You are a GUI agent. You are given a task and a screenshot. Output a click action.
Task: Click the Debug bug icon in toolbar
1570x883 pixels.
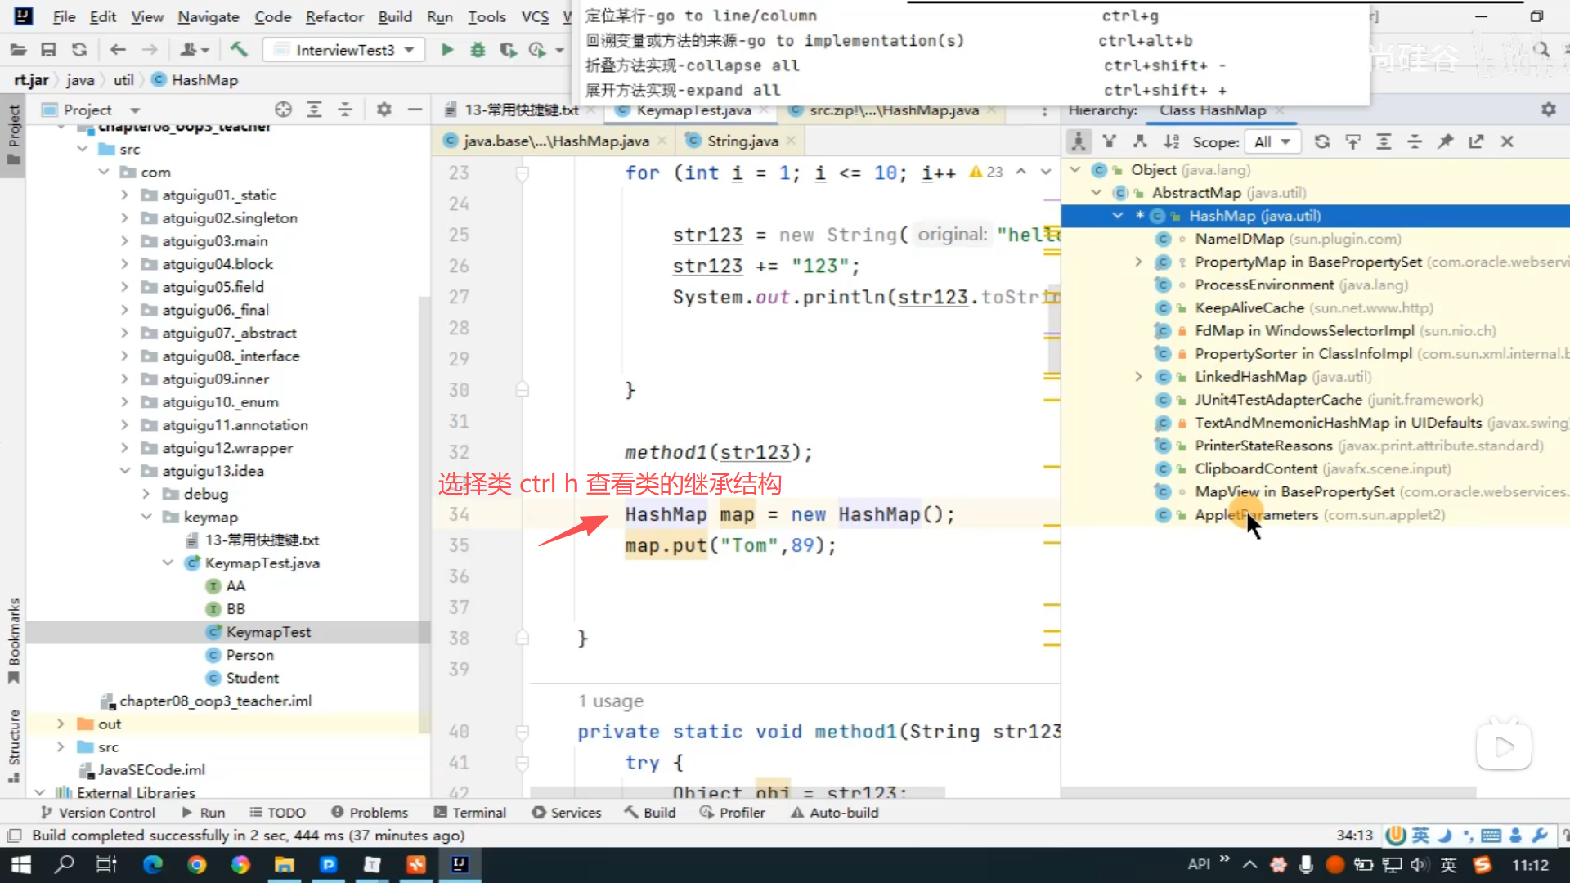click(x=478, y=50)
